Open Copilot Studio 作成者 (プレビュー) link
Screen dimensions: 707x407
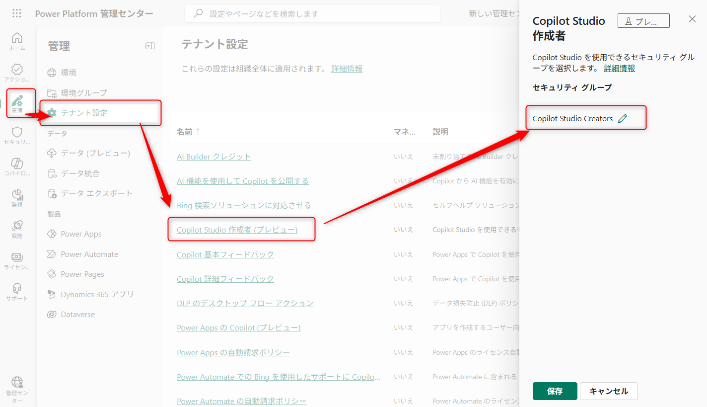[x=237, y=230]
